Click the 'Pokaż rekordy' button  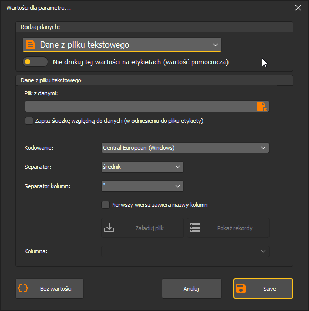tap(228, 228)
